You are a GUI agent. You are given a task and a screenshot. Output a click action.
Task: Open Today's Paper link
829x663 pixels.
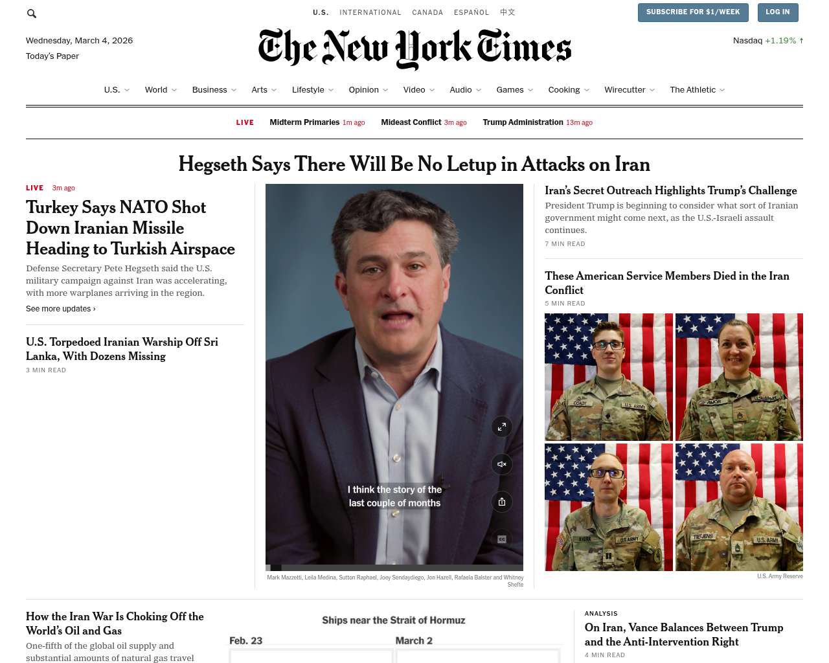coord(52,56)
